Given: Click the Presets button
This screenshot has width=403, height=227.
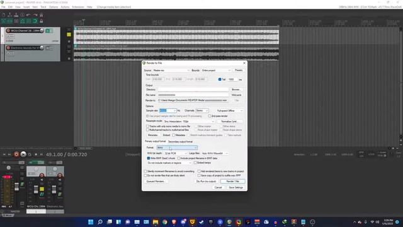Looking at the screenshot, I should 239,70.
